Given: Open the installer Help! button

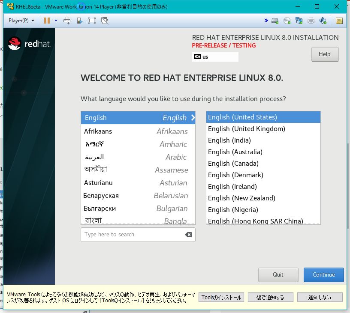Looking at the screenshot, I should 325,54.
